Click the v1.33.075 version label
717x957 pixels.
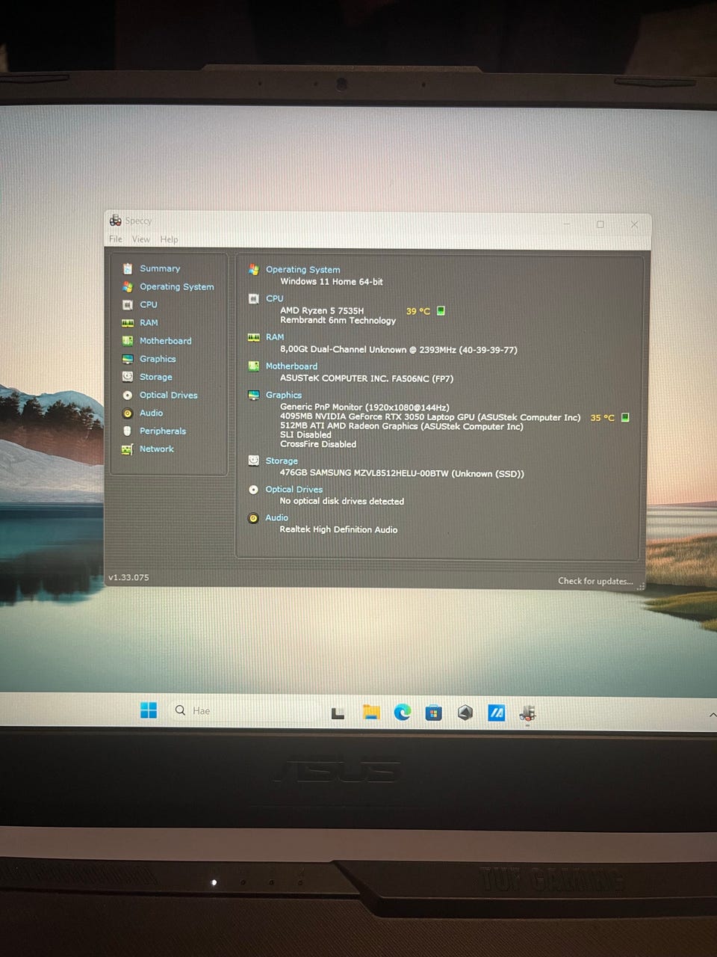pos(128,577)
